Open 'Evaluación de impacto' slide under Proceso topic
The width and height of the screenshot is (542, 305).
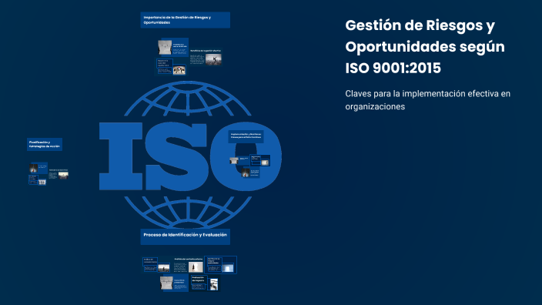(204, 283)
